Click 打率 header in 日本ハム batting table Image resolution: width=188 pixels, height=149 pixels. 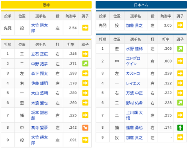click(166, 39)
